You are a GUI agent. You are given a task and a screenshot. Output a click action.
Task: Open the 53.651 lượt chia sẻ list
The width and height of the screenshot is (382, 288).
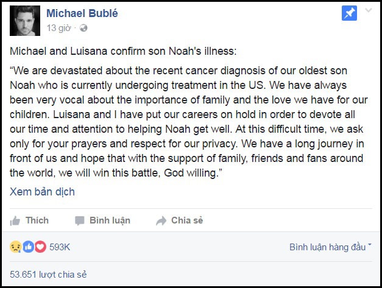click(48, 275)
